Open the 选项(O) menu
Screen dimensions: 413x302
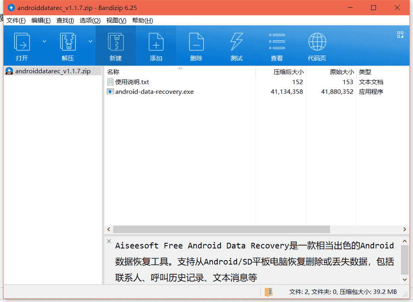pyautogui.click(x=90, y=21)
